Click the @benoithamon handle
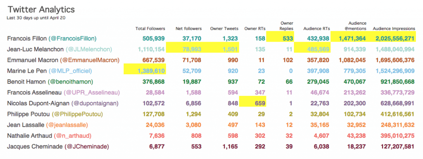Screen dimensions: 423x159 [x=70, y=82]
